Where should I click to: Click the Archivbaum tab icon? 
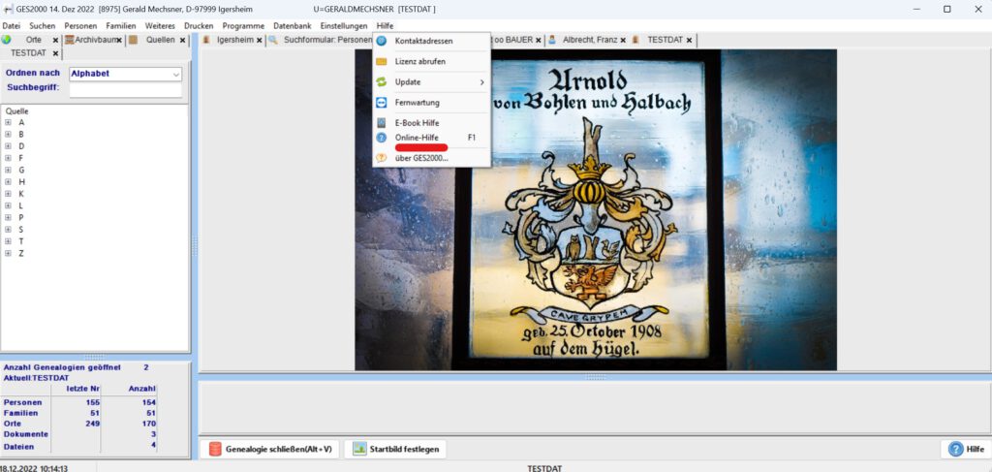(70, 39)
